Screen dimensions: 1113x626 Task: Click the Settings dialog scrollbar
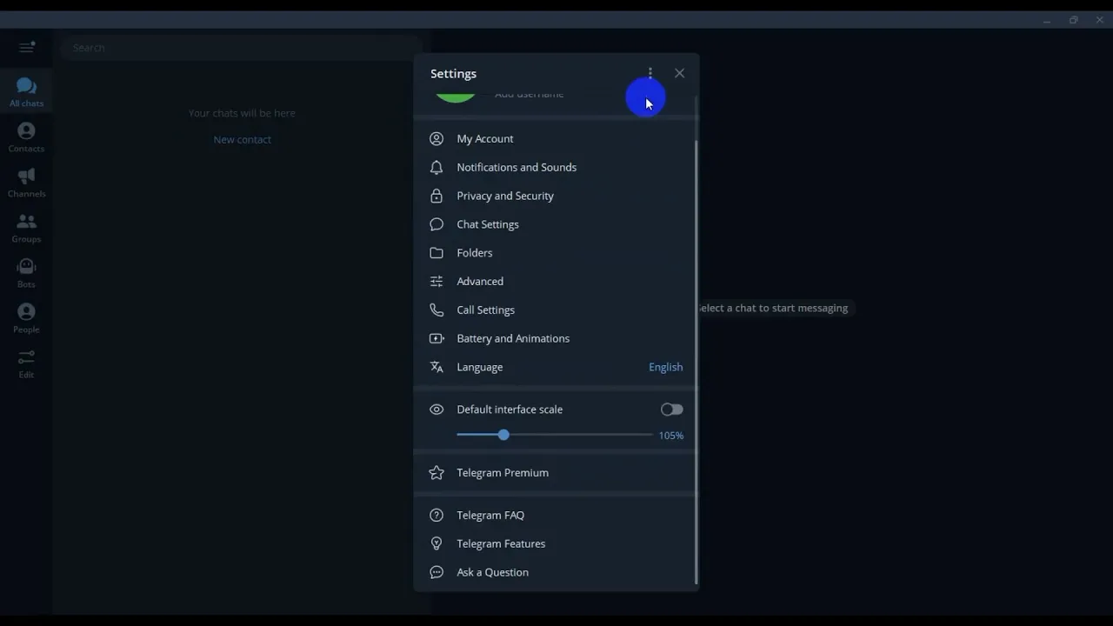click(696, 362)
